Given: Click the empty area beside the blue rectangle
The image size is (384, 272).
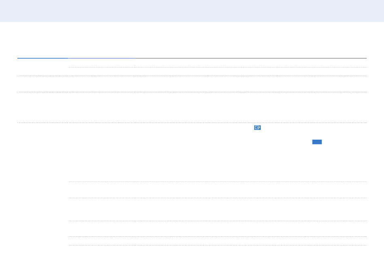Looking at the screenshot, I should pyautogui.click(x=344, y=142).
